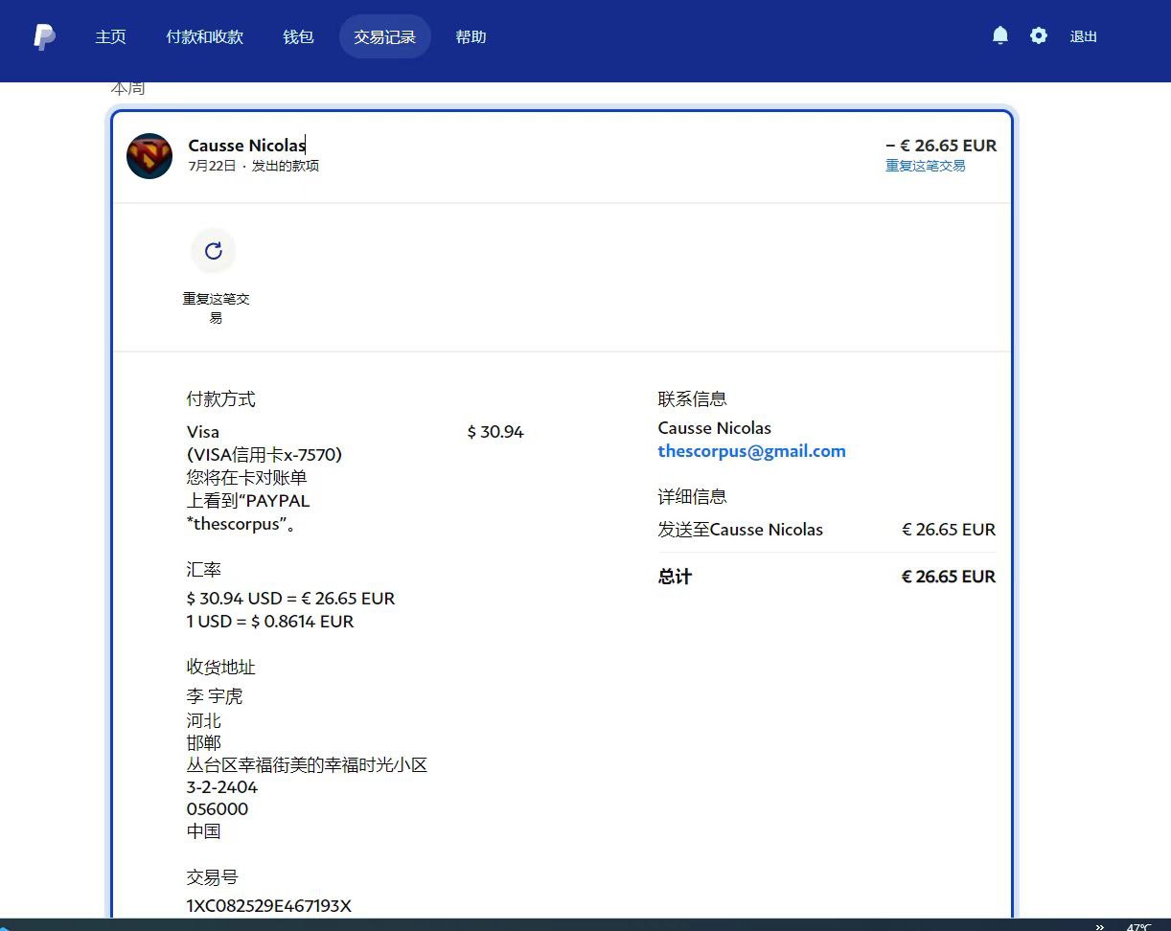Click the − € 26.65 EUR header amount
Viewport: 1171px width, 931px height.
click(941, 146)
